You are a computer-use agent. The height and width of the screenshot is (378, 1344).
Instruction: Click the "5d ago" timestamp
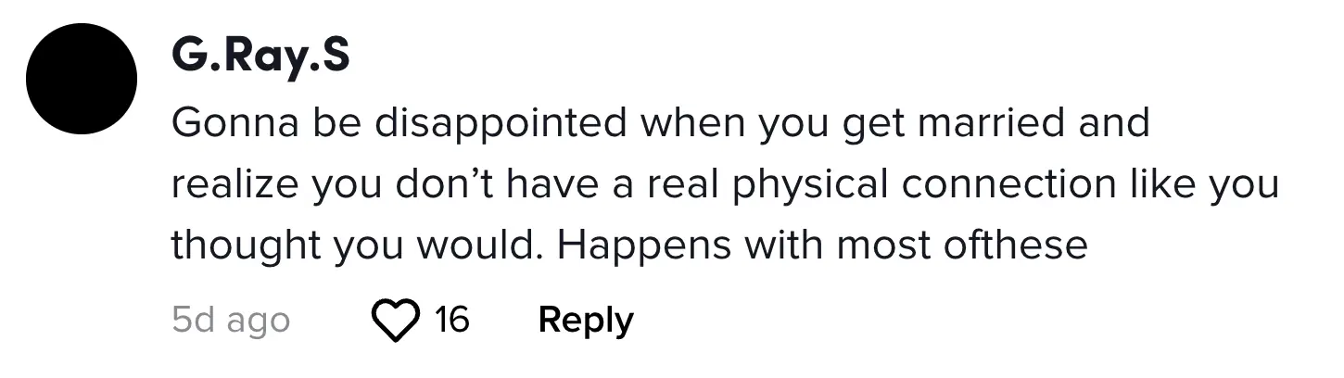(231, 321)
